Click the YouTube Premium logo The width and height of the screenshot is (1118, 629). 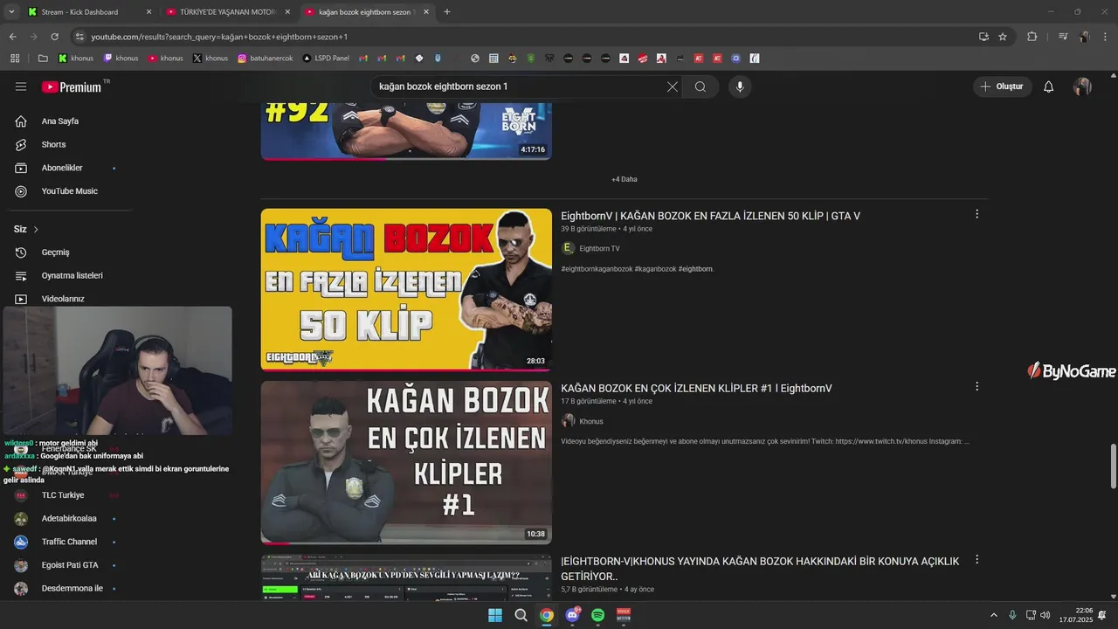pyautogui.click(x=72, y=86)
